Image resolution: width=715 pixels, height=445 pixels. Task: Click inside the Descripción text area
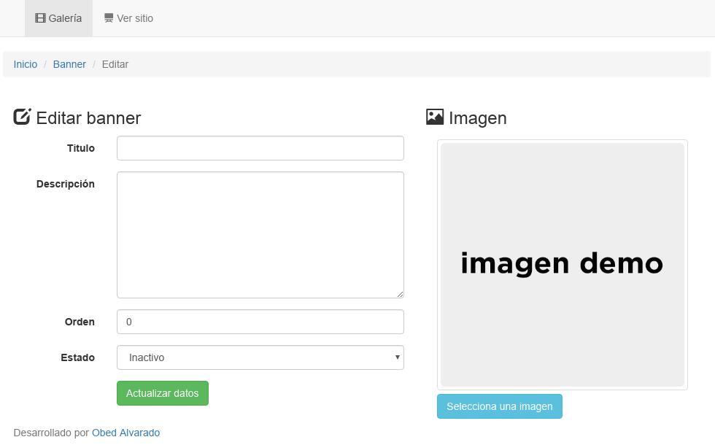coord(260,235)
